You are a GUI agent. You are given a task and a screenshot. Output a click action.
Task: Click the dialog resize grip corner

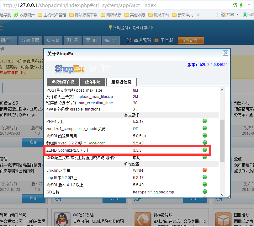(228, 196)
